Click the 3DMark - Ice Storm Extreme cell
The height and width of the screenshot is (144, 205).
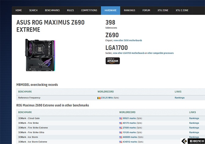32,142
